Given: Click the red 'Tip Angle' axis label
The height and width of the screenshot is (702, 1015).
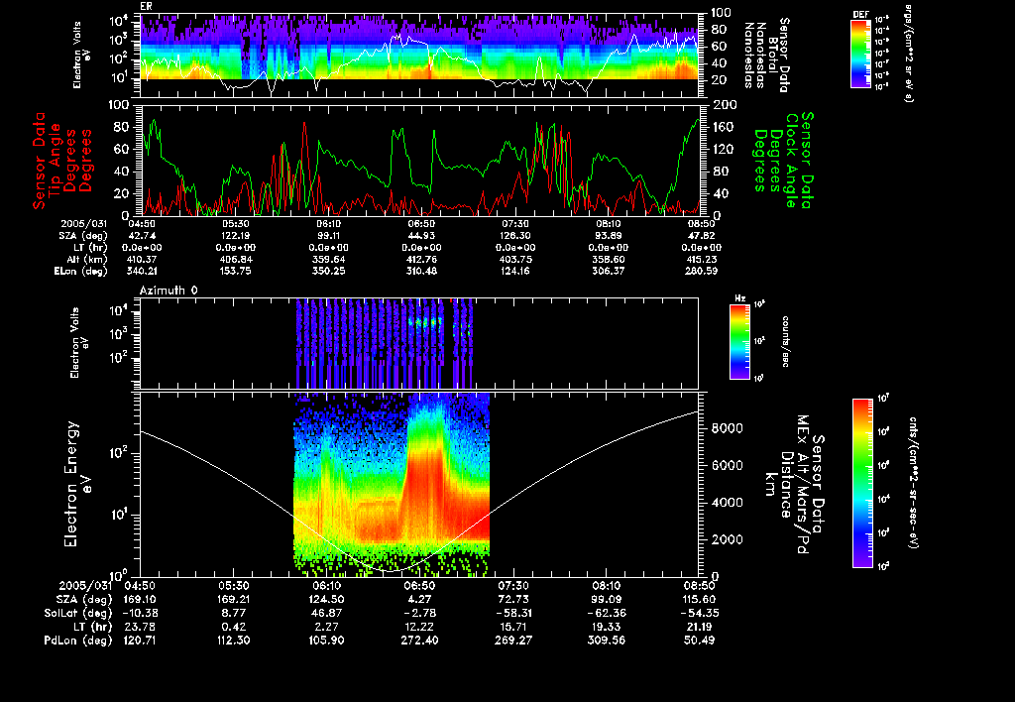Looking at the screenshot, I should tap(55, 161).
